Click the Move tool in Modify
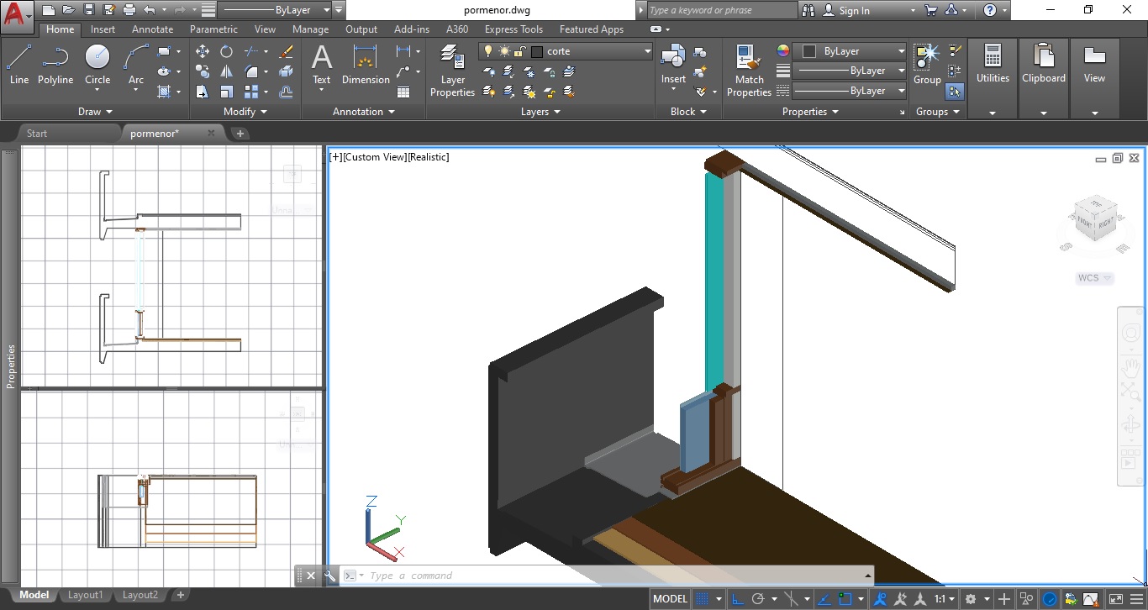1148x610 pixels. point(203,51)
